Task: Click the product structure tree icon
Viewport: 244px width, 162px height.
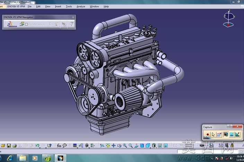Action: point(81,145)
